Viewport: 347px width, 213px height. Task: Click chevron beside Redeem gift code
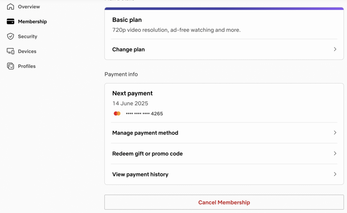click(x=335, y=153)
